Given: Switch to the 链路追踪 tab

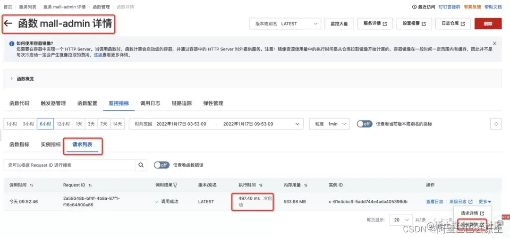Looking at the screenshot, I should click(x=182, y=103).
